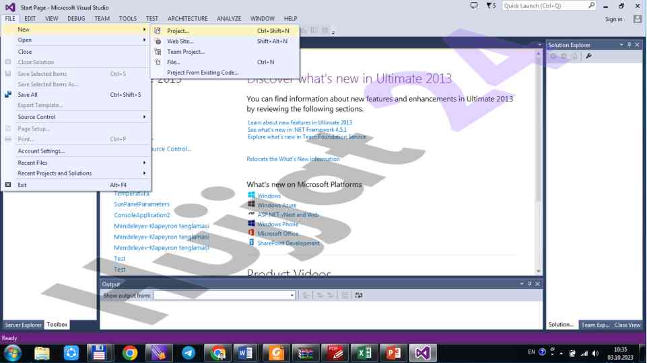The height and width of the screenshot is (363, 647).
Task: Open the DEBUG menu
Action: tap(76, 19)
